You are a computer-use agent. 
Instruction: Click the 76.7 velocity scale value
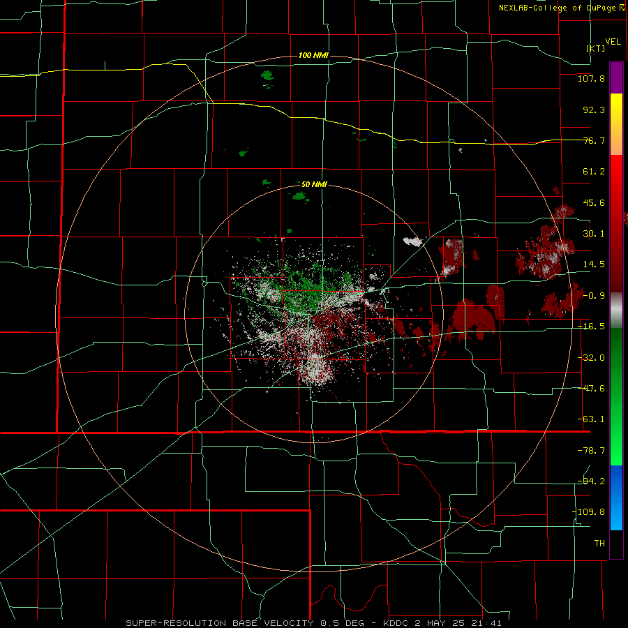pos(594,140)
